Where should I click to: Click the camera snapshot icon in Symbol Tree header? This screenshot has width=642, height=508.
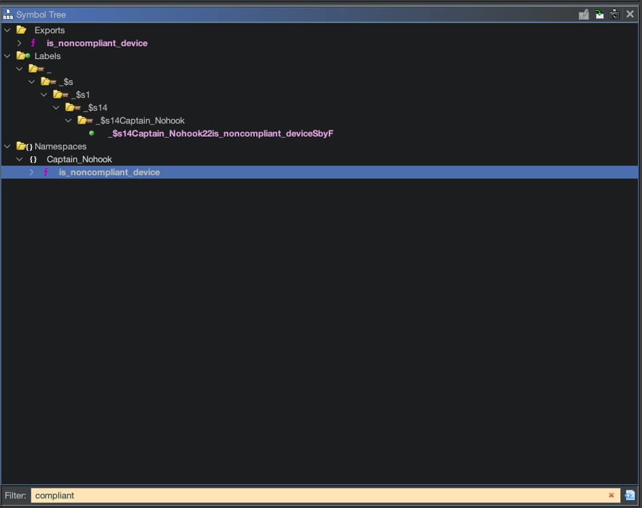tap(614, 14)
